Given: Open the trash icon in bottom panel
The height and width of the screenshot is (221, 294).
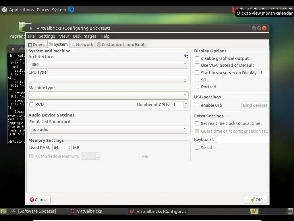Looking at the screenshot, I should 290,211.
